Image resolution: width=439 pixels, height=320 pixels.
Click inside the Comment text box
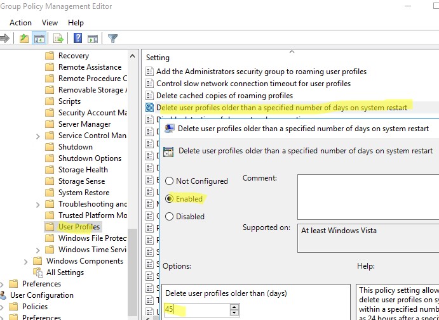[x=368, y=197]
